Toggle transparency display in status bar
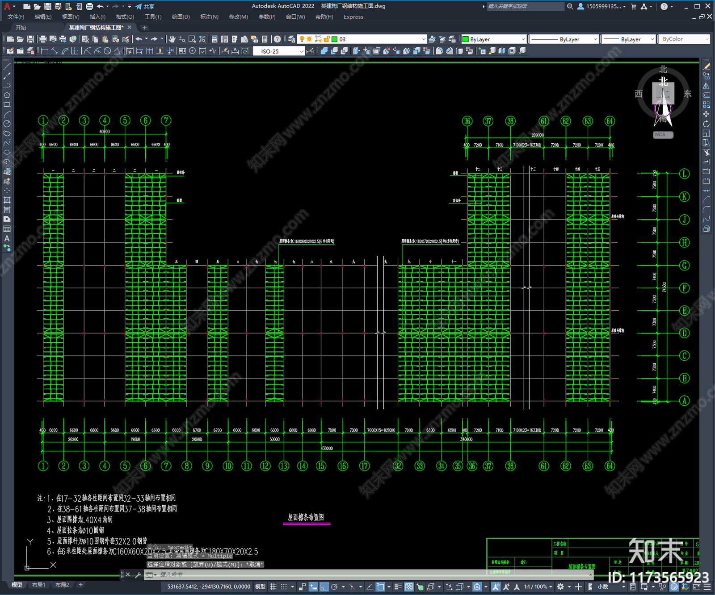Image resolution: width=715 pixels, height=595 pixels. pos(409,587)
